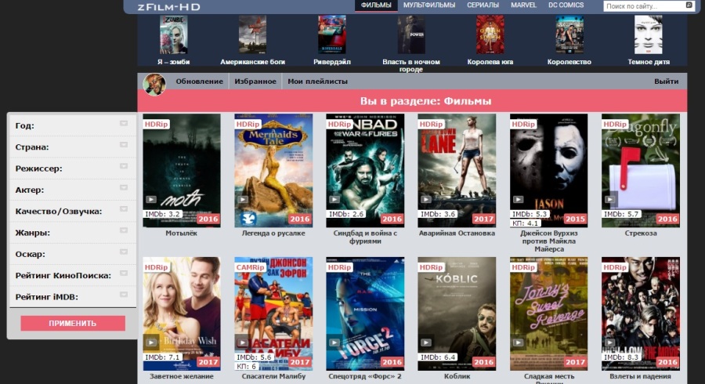Open the MARVEL navigation tab
705x384 pixels.
point(523,5)
